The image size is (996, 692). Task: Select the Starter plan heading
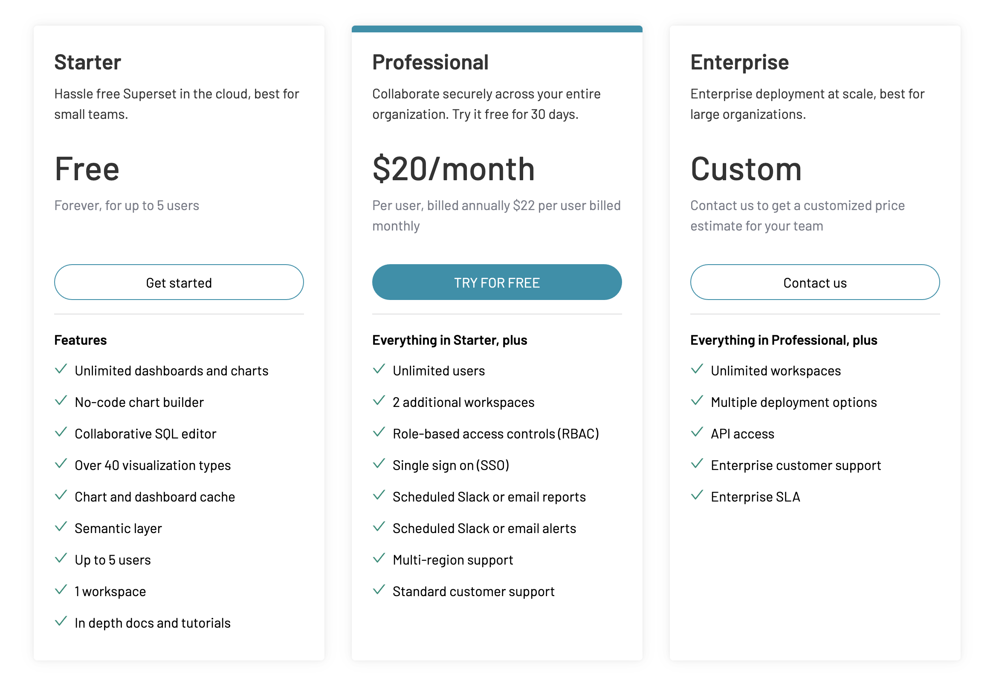click(x=88, y=62)
